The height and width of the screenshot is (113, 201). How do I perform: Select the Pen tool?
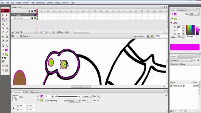[x=3, y=24]
